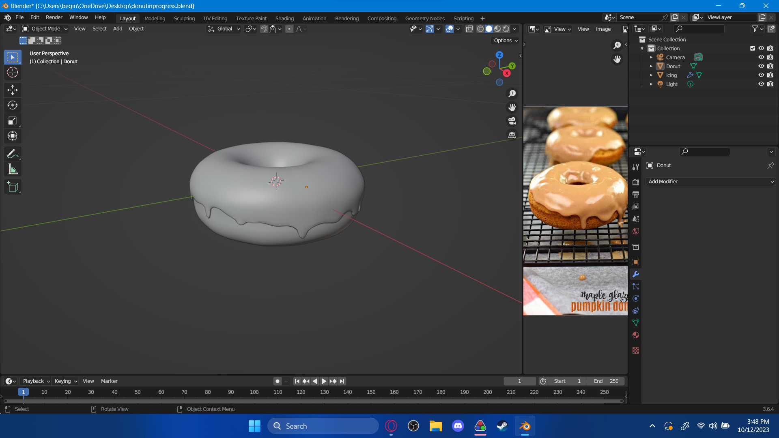Viewport: 779px width, 438px height.
Task: Switch to the Shading workspace tab
Action: coord(284,18)
